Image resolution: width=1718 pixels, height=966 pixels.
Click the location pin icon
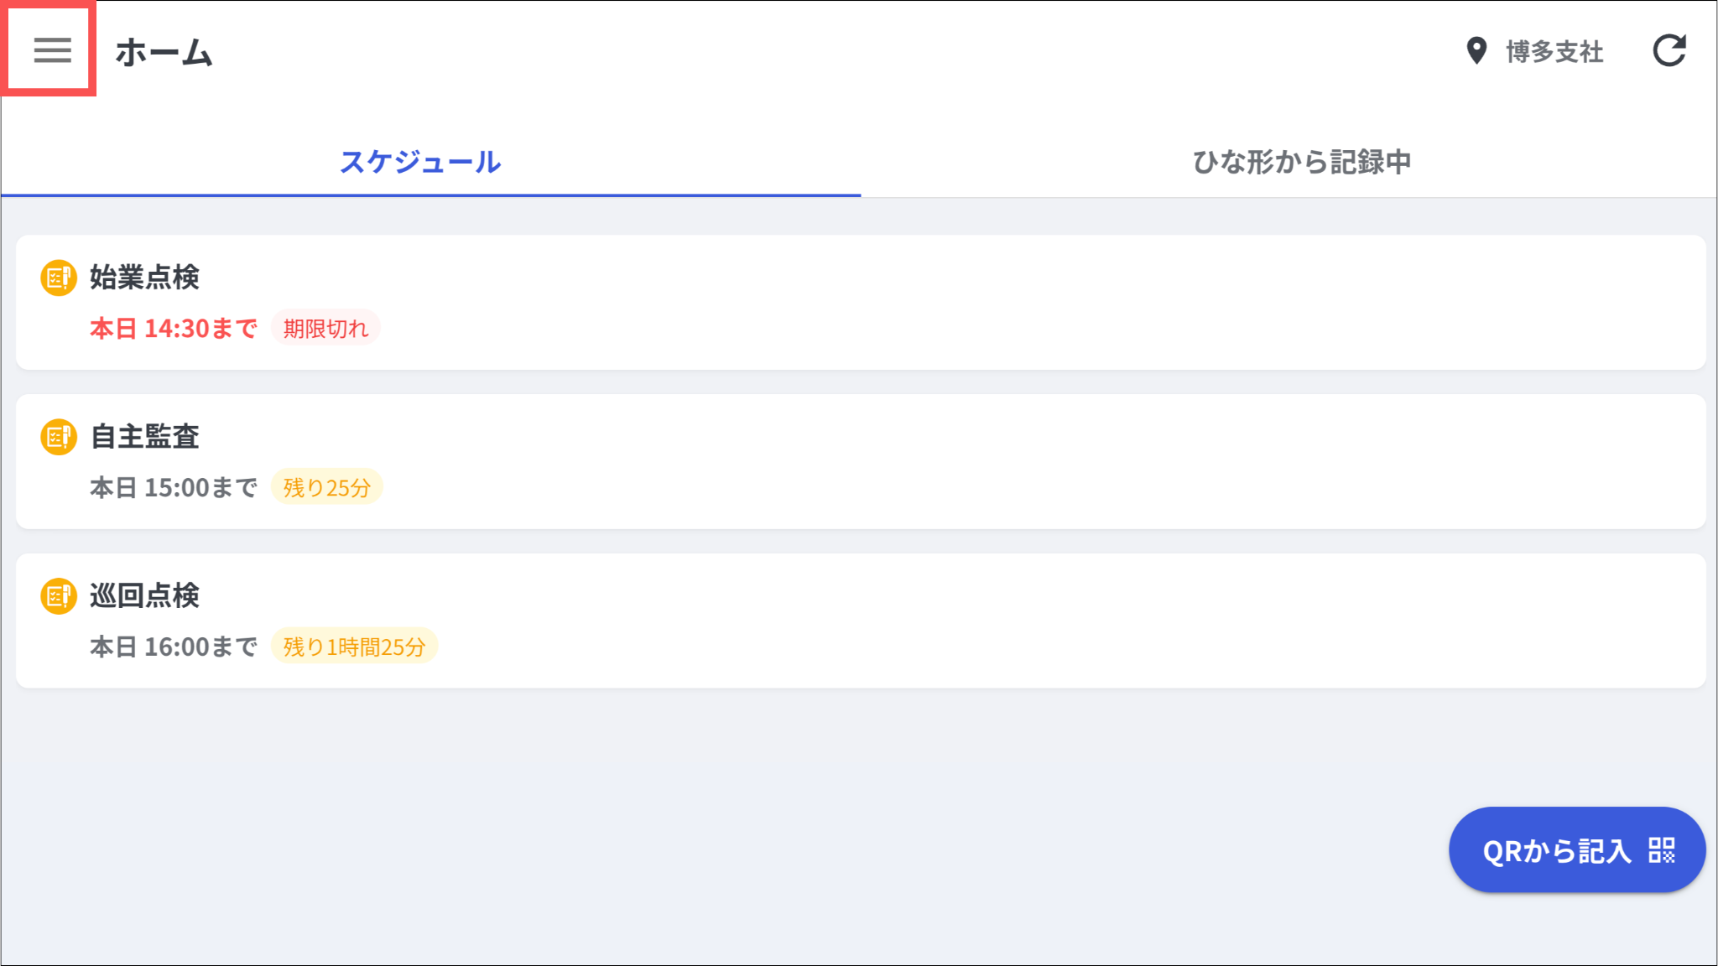click(1476, 51)
